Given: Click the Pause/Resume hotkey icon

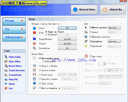Looking at the screenshot, I should (x=34, y=39).
